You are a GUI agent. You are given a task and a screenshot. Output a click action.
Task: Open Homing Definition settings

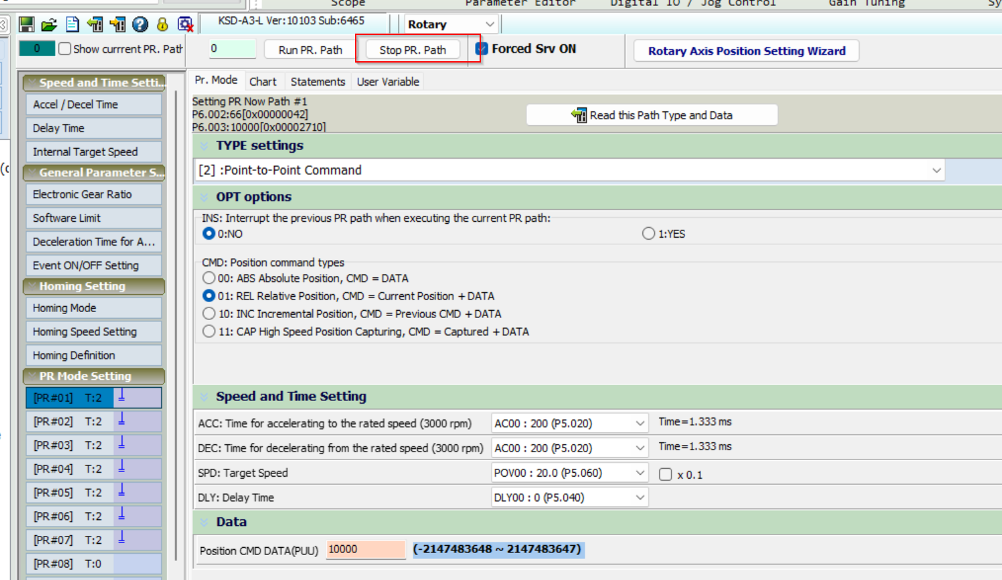pyautogui.click(x=94, y=355)
